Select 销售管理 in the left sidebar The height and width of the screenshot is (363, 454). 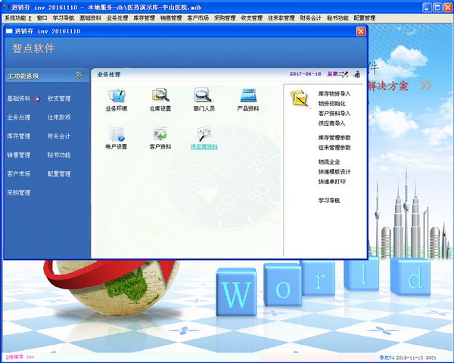tap(19, 155)
